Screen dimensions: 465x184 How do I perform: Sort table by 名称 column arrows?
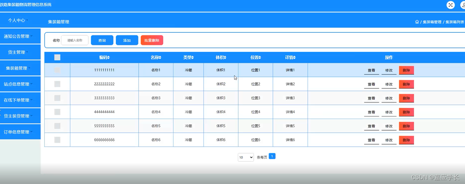pos(160,57)
